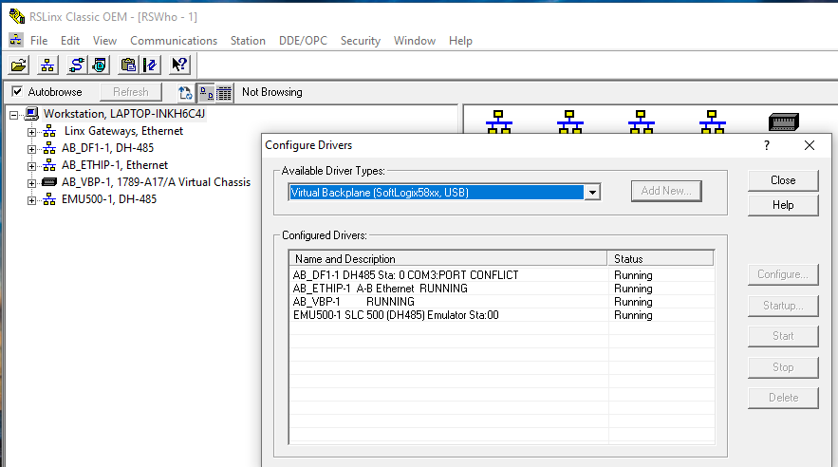Click the Refresh button
Viewport: 838px width, 467px height.
coord(131,92)
